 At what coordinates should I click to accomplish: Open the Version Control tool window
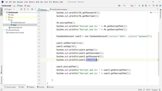tap(10, 87)
